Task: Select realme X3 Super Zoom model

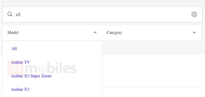Action: [31, 76]
